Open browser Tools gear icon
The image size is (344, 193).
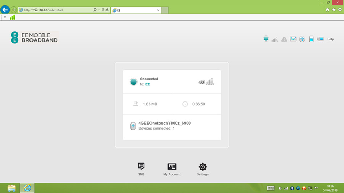point(340,10)
